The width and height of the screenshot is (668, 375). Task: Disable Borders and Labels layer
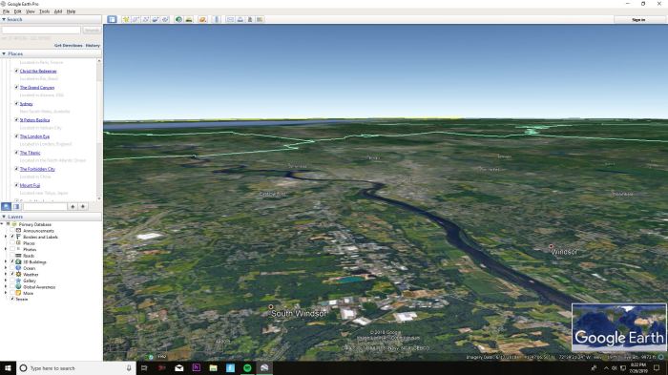[x=11, y=237]
